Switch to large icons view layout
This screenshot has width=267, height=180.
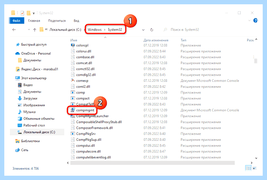(x=255, y=168)
